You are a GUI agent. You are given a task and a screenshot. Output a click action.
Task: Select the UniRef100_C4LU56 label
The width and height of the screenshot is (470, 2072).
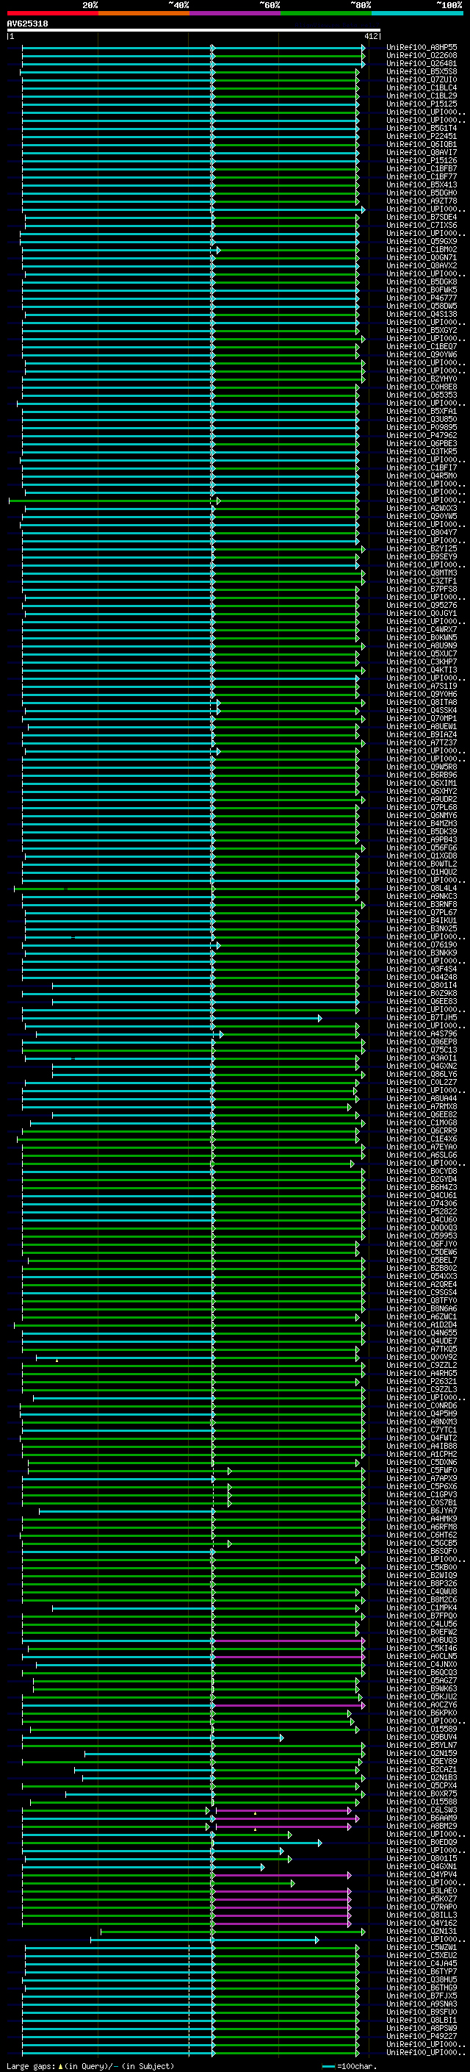point(422,1623)
